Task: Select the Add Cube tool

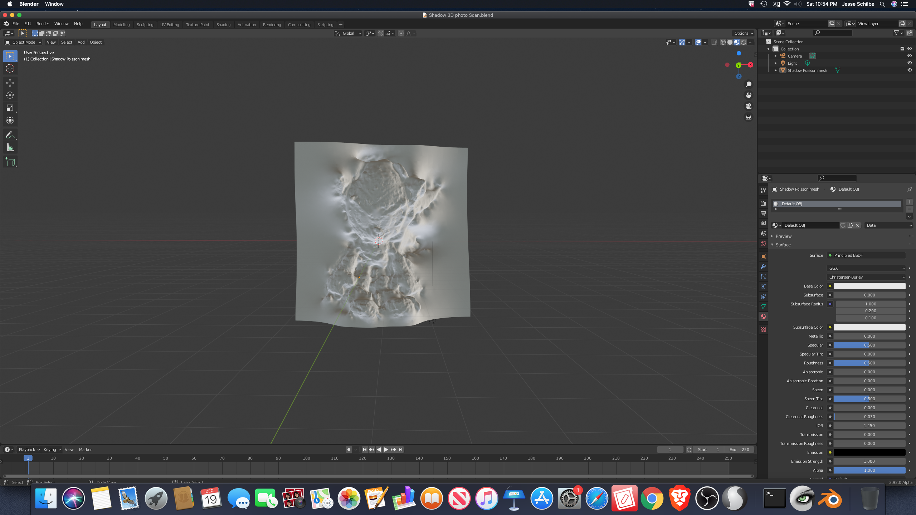Action: 10,162
